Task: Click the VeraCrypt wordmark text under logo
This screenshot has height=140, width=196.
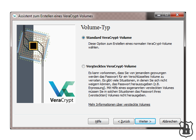Action: point(62,100)
